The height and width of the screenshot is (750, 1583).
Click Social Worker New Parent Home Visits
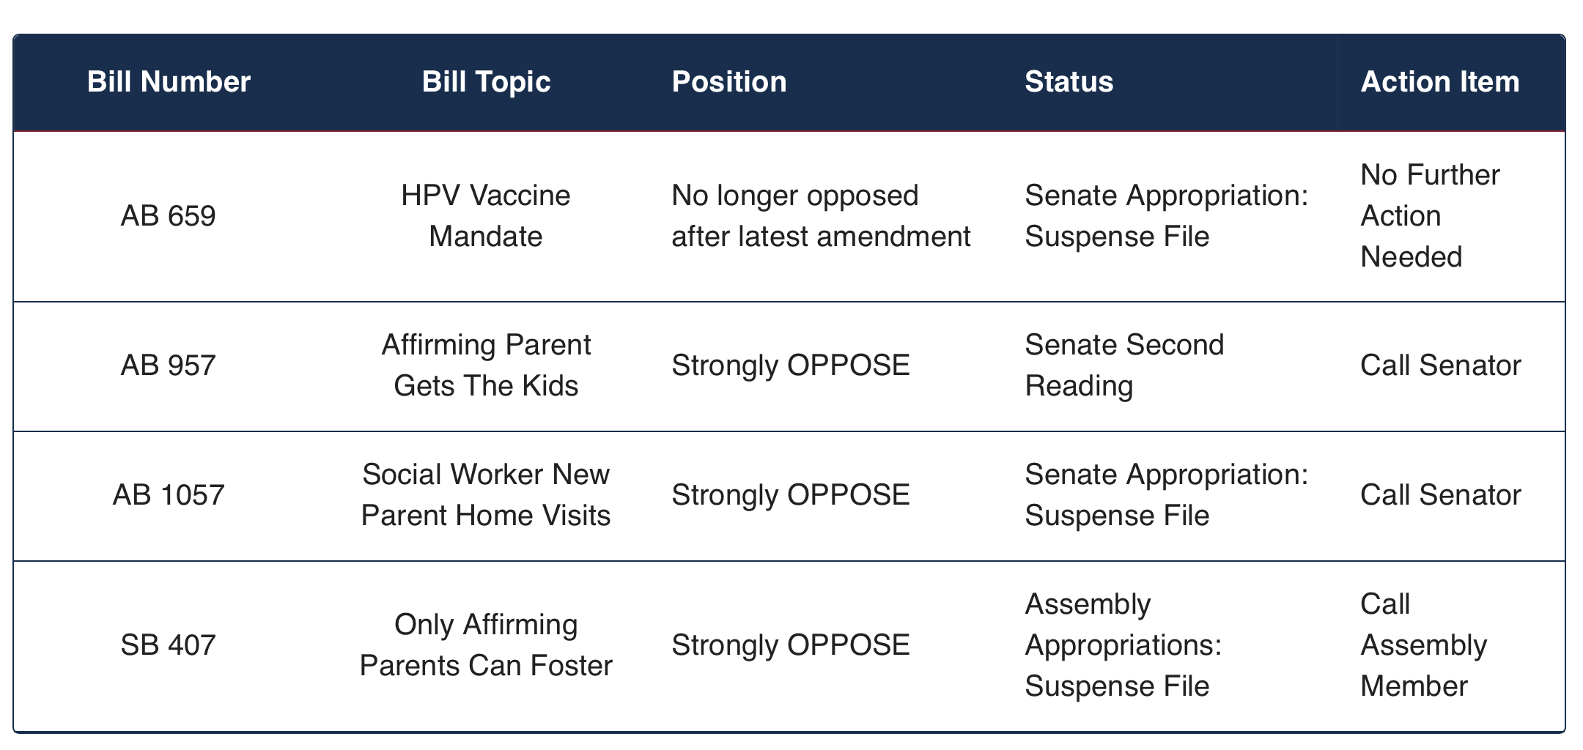(x=486, y=495)
